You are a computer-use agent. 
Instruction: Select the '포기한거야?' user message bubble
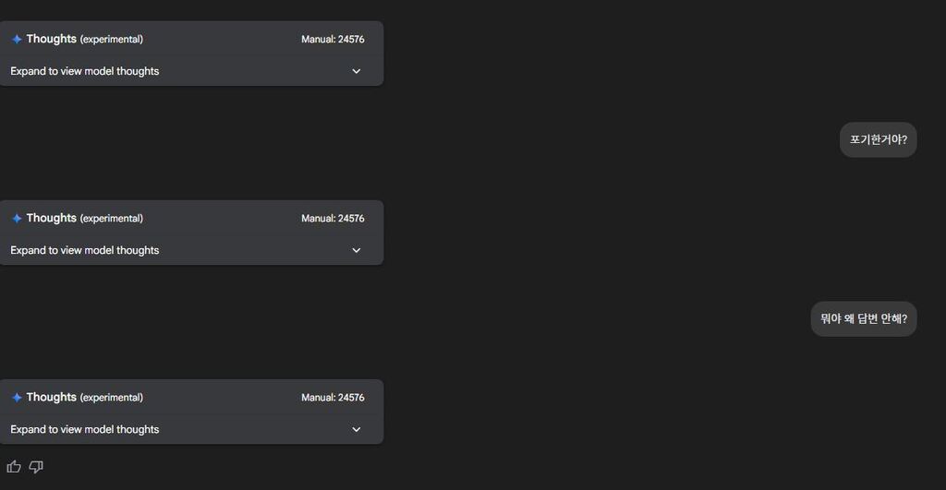[x=878, y=140]
